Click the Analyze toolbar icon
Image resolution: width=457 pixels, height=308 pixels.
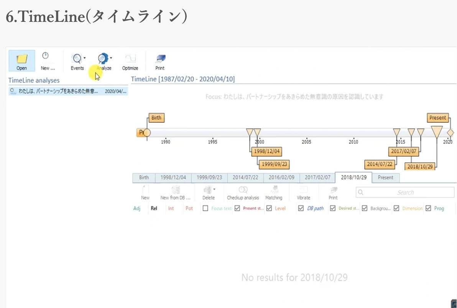pos(102,59)
